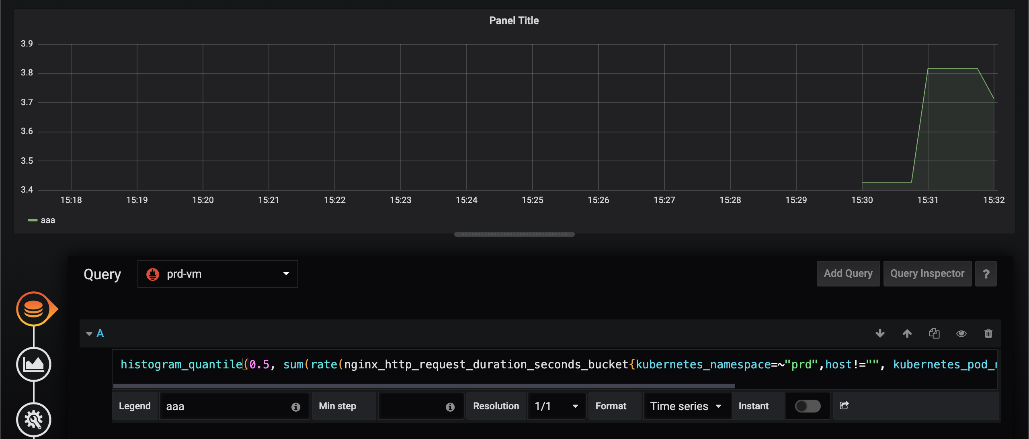Open the Query Inspector
The image size is (1029, 439).
point(927,274)
